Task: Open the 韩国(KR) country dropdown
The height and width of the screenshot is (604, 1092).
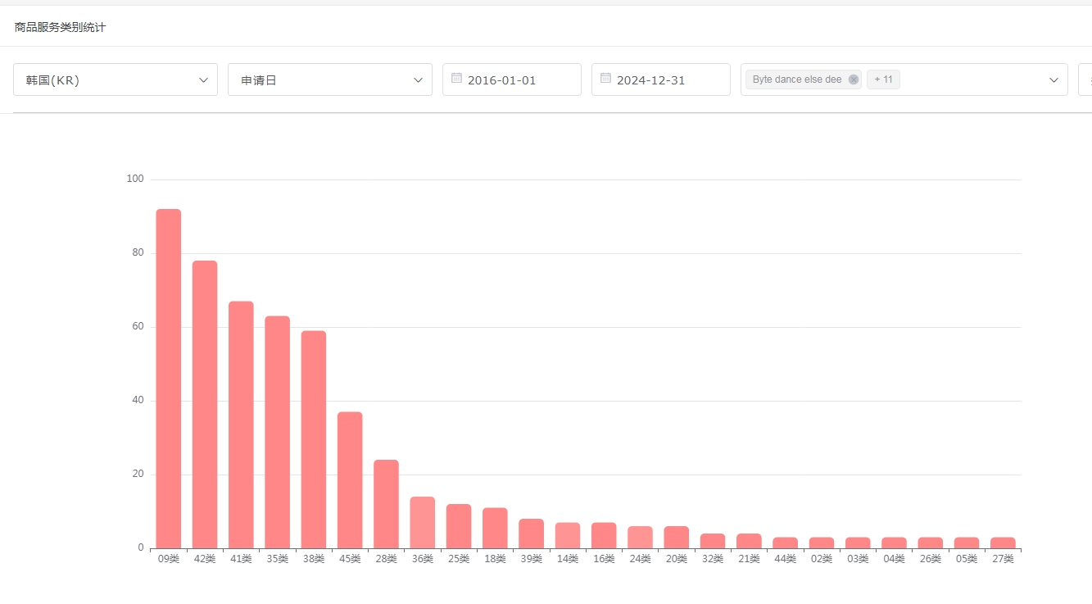Action: [116, 79]
